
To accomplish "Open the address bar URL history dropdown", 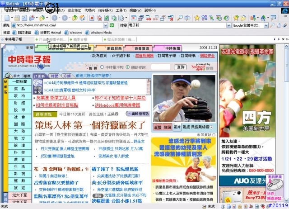I will click(x=105, y=25).
